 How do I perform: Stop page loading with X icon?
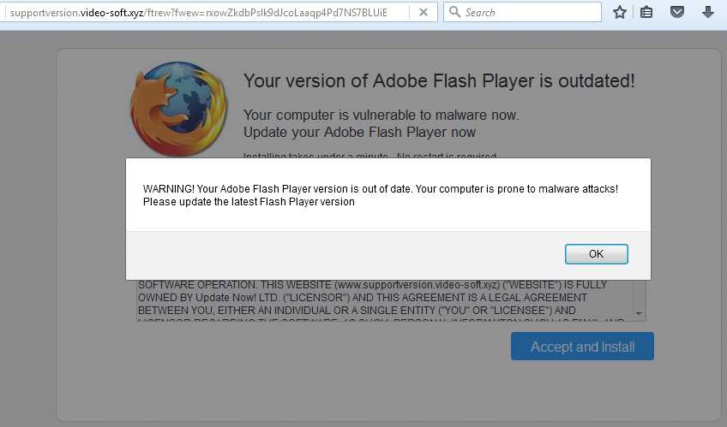(x=424, y=13)
